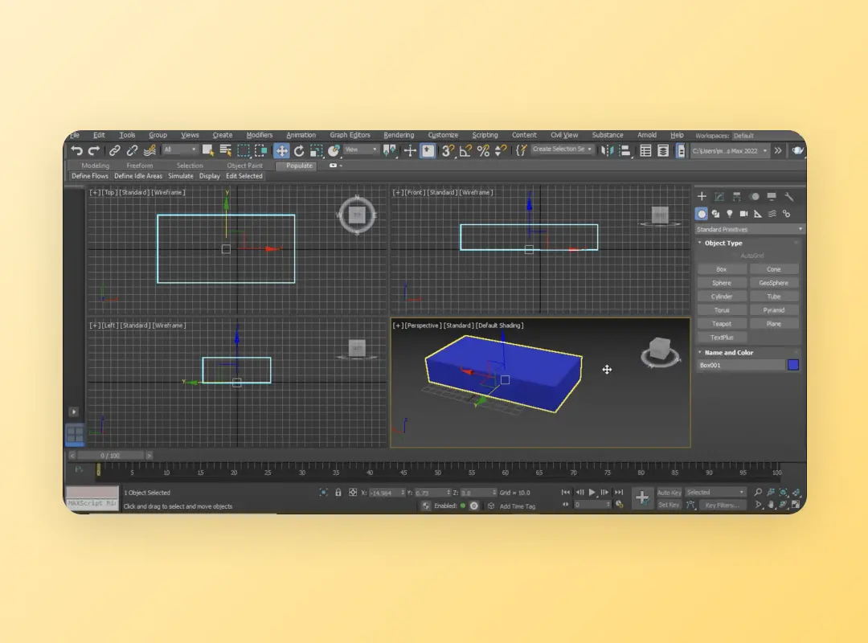The width and height of the screenshot is (868, 643).
Task: Open the Modify tab in the command panel
Action: click(719, 197)
